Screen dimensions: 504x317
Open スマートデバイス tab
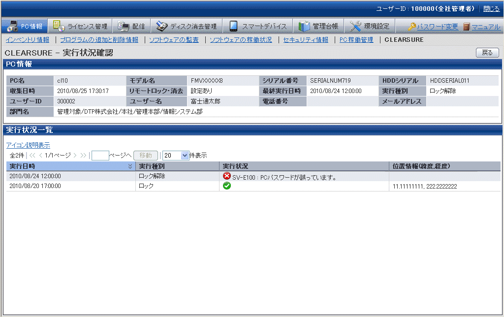pyautogui.click(x=257, y=26)
